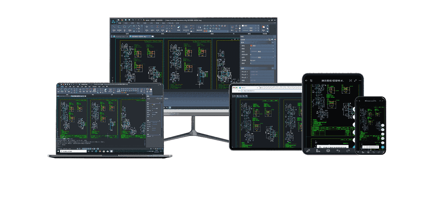Click ZWCAD logo on monitor window
The width and height of the screenshot is (439, 217).
(113, 22)
